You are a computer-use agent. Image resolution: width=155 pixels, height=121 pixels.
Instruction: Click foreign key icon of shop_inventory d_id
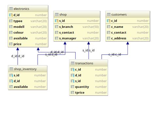11,81
